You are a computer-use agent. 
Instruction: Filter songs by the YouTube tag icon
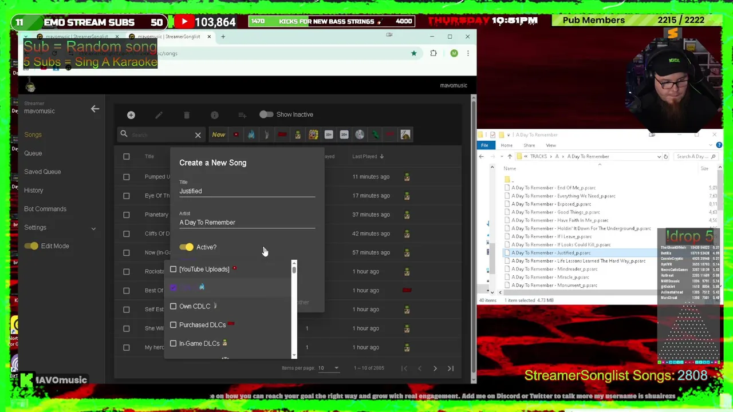pyautogui.click(x=236, y=134)
